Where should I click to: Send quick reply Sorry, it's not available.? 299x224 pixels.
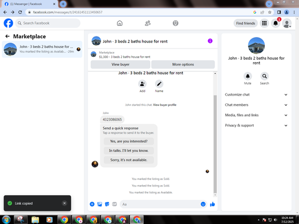point(129,160)
